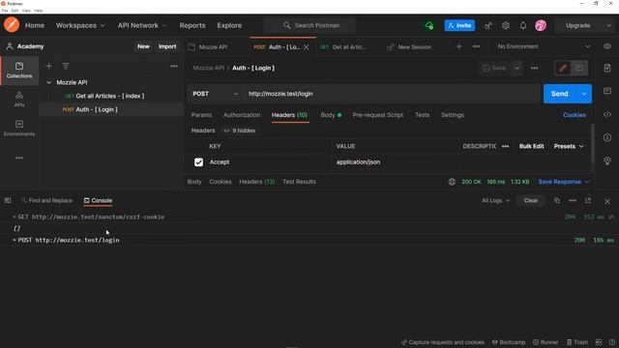Open the Upgrade dropdown arrow
The image size is (619, 348).
tap(608, 26)
